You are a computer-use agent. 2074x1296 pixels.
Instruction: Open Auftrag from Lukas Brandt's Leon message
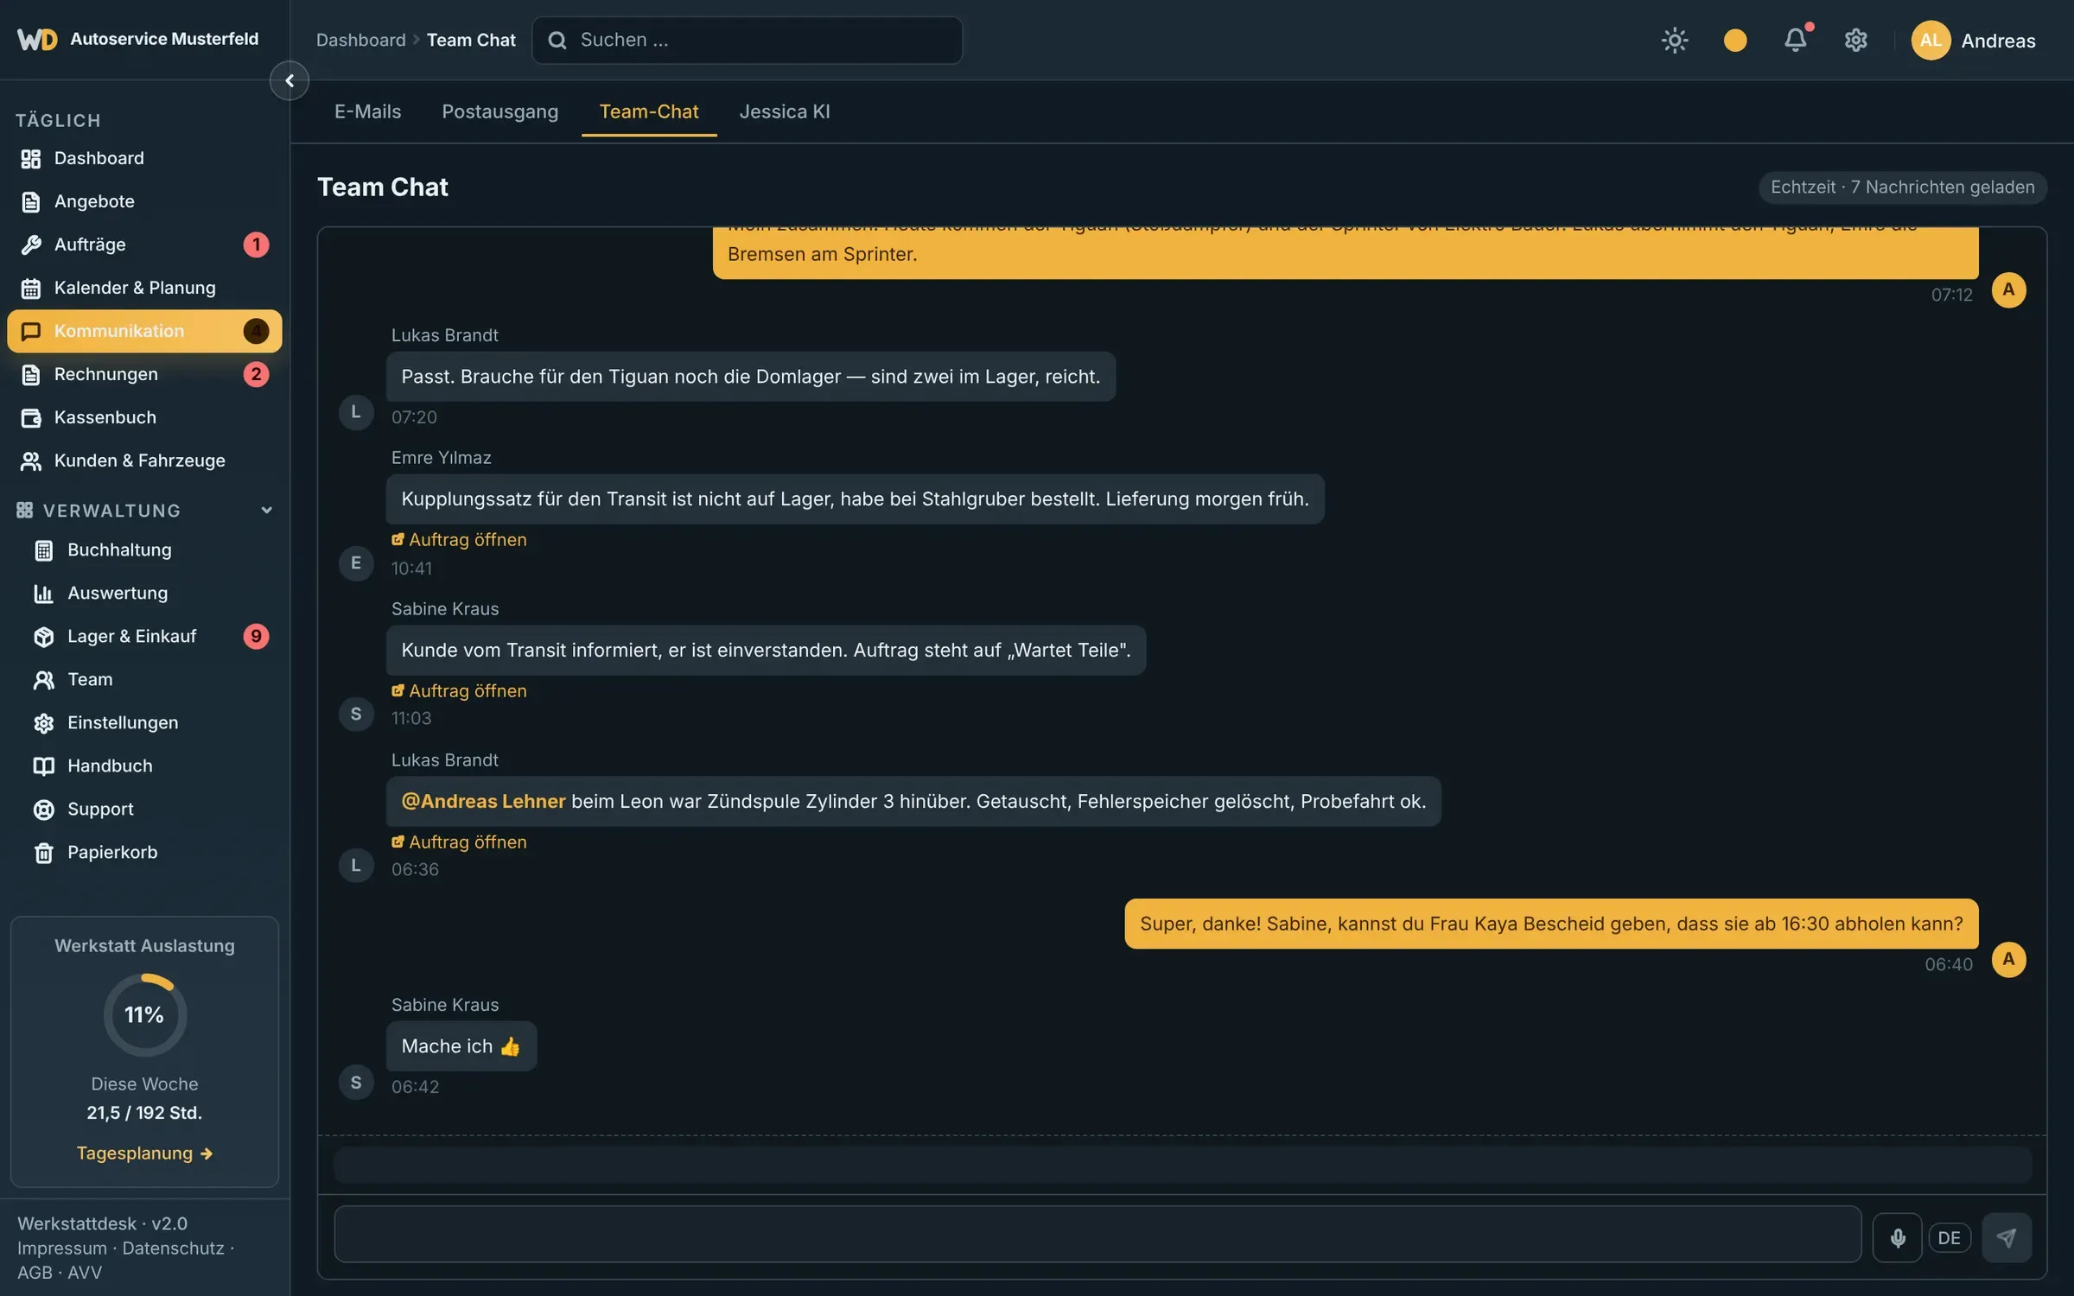(x=459, y=842)
